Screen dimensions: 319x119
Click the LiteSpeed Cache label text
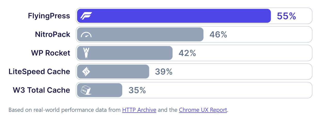coord(39,72)
